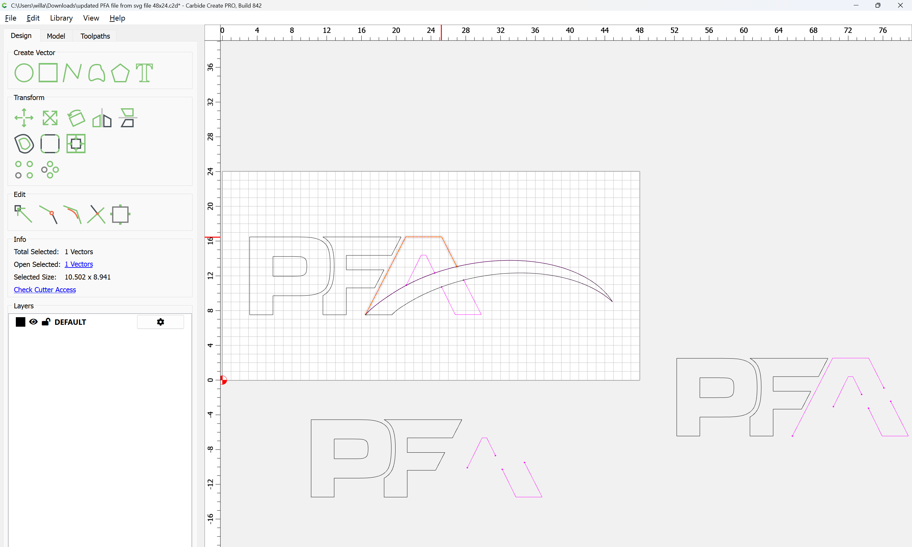Open DEFAULT layer settings gear
Viewport: 912px width, 547px height.
(160, 322)
